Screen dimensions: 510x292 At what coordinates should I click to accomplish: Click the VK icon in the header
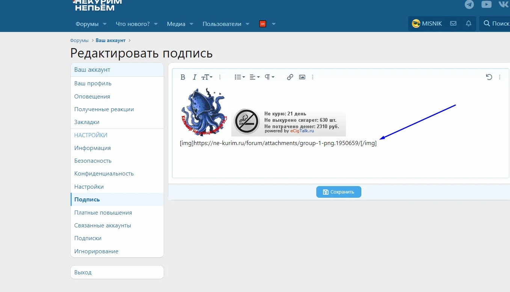tap(503, 5)
